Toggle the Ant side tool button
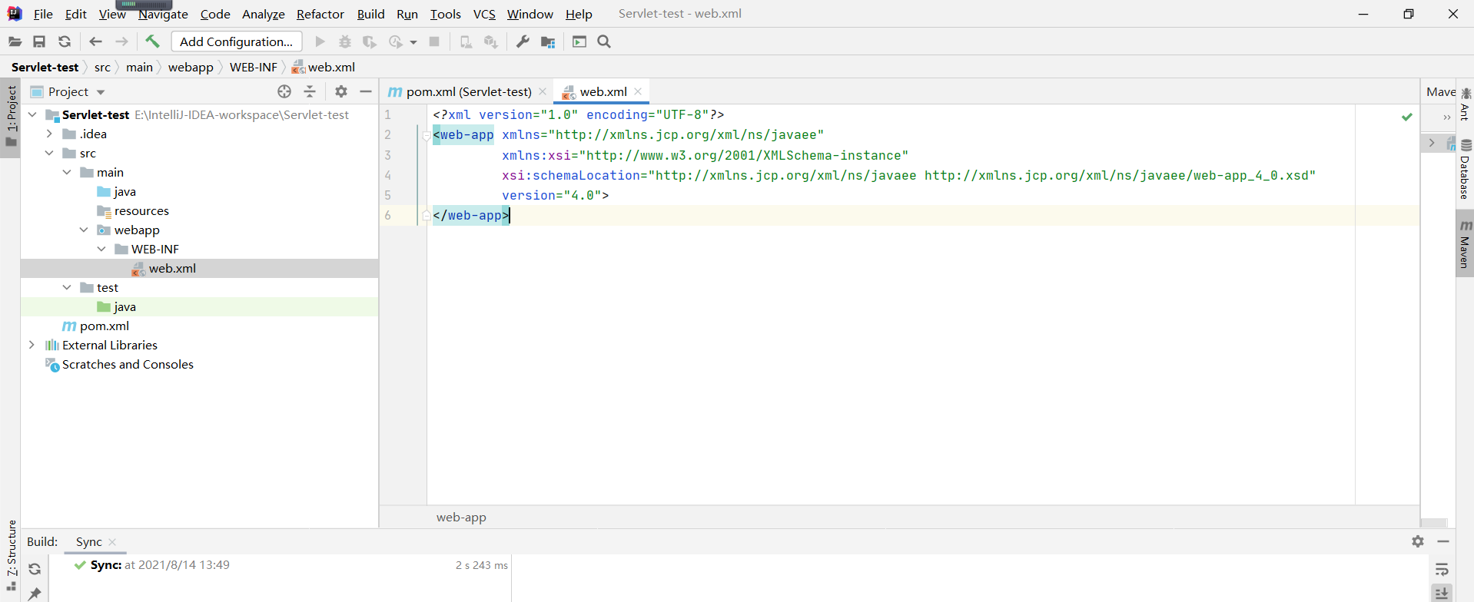1474x602 pixels. point(1465,105)
